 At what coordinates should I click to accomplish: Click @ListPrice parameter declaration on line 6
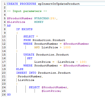click(16, 22)
